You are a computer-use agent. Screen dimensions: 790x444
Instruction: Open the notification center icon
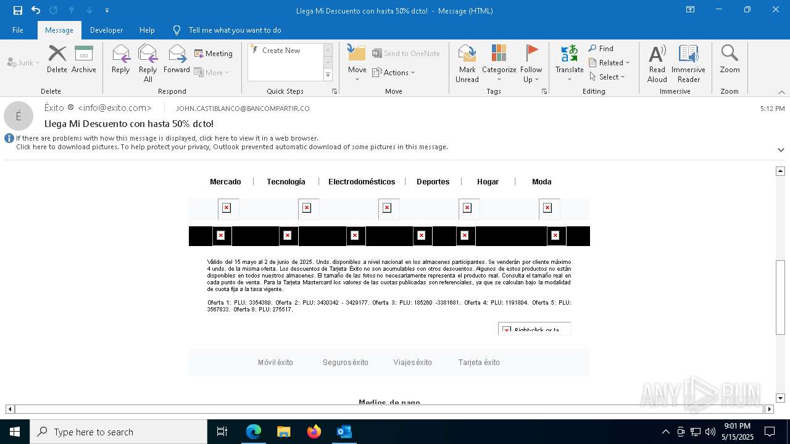770,432
